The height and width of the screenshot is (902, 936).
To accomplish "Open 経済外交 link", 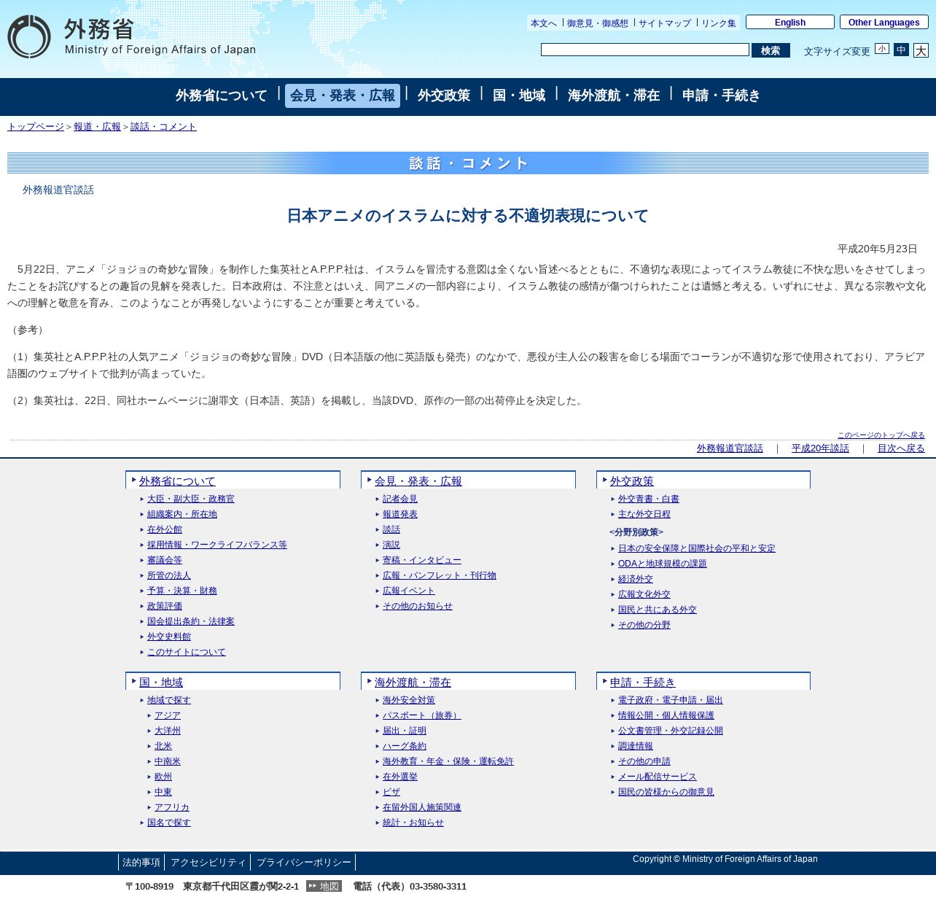I will 636,579.
